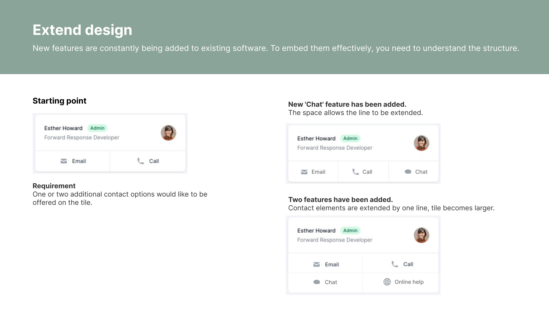
Task: Click the avatar photo in the Chat feature tile
Action: [x=421, y=143]
